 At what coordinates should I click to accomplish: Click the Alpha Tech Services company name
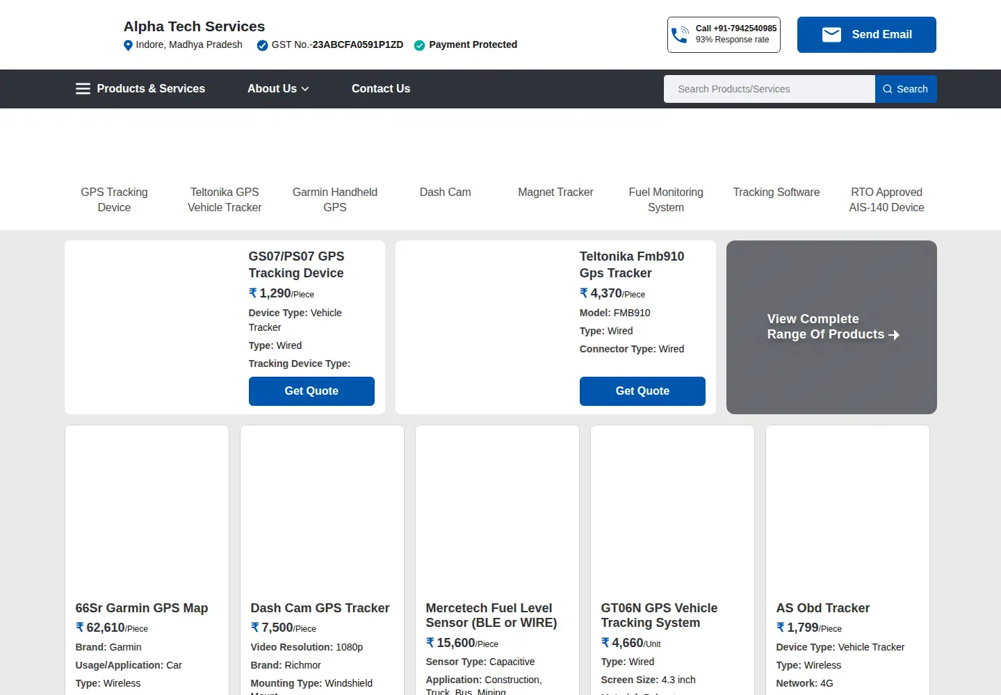coord(194,26)
